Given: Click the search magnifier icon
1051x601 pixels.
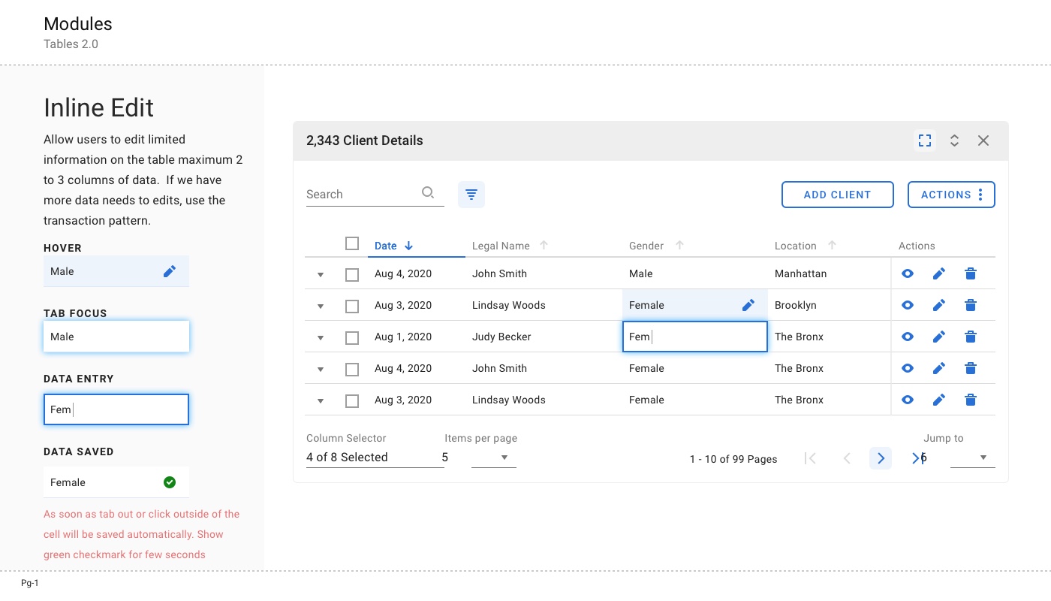Looking at the screenshot, I should pos(428,192).
